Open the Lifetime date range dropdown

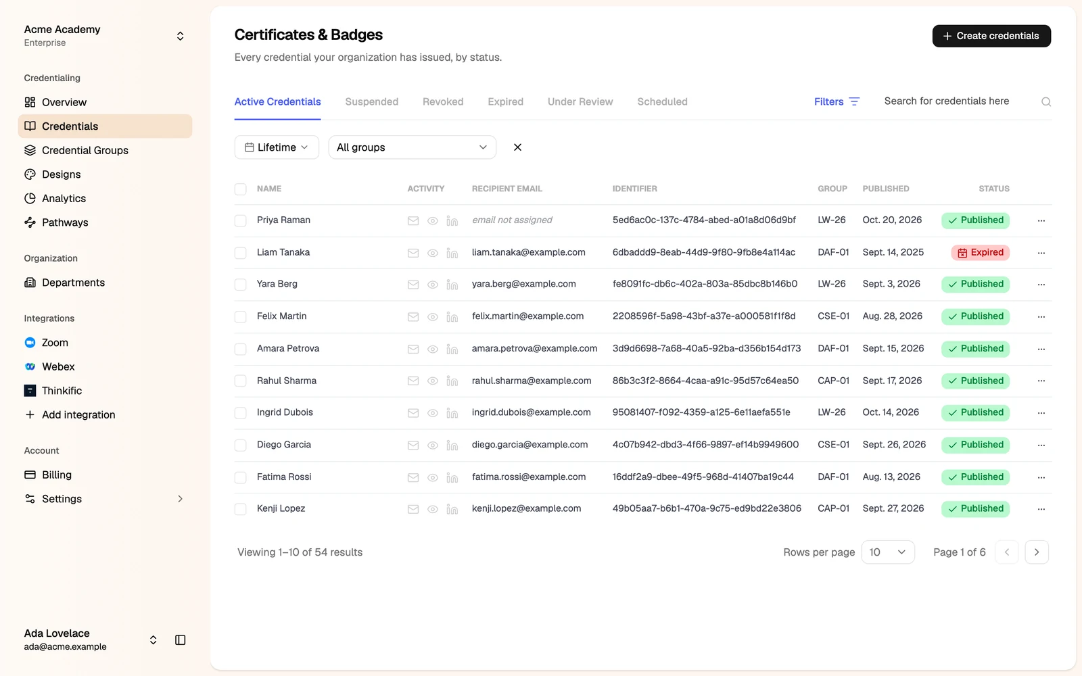tap(277, 147)
